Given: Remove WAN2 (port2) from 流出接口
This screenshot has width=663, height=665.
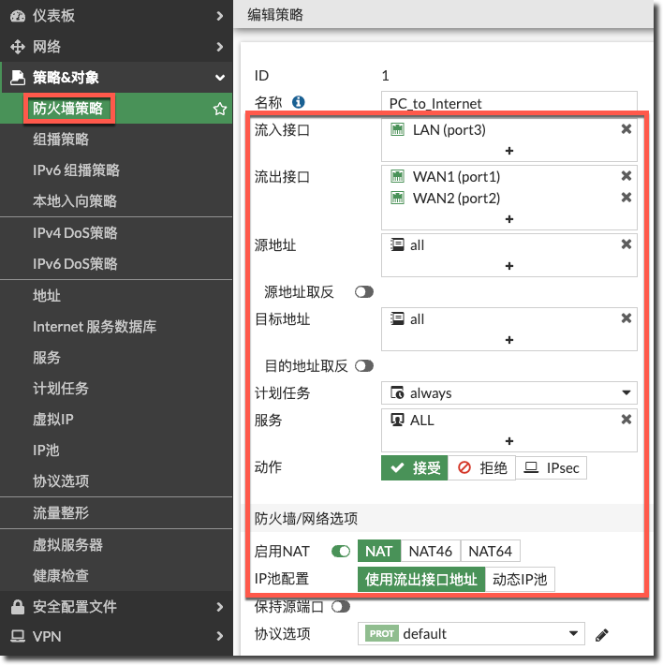Looking at the screenshot, I should point(626,198).
